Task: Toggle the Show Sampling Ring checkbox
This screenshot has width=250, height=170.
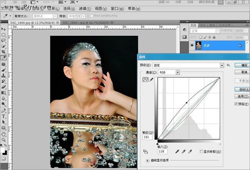Action: tap(92, 16)
